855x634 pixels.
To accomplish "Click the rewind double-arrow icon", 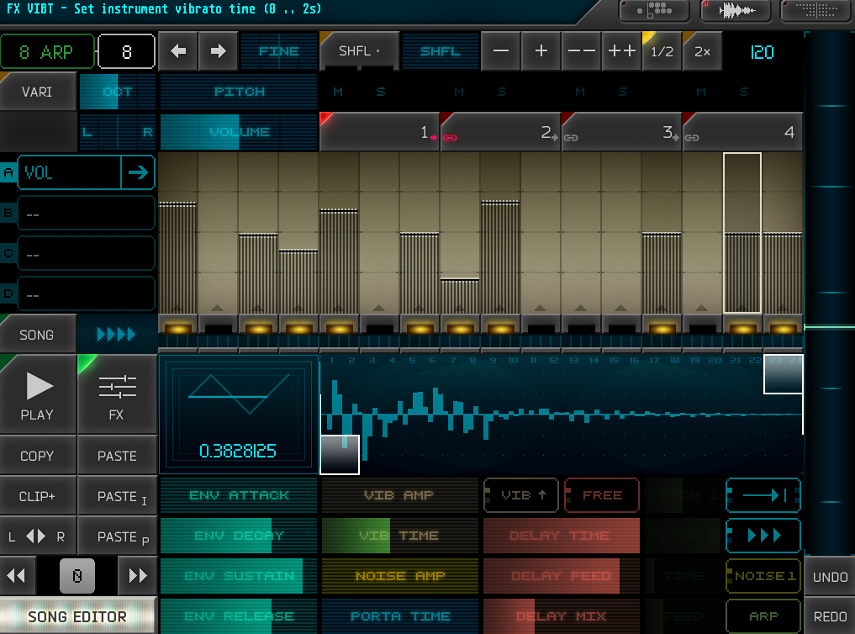I will [x=17, y=576].
